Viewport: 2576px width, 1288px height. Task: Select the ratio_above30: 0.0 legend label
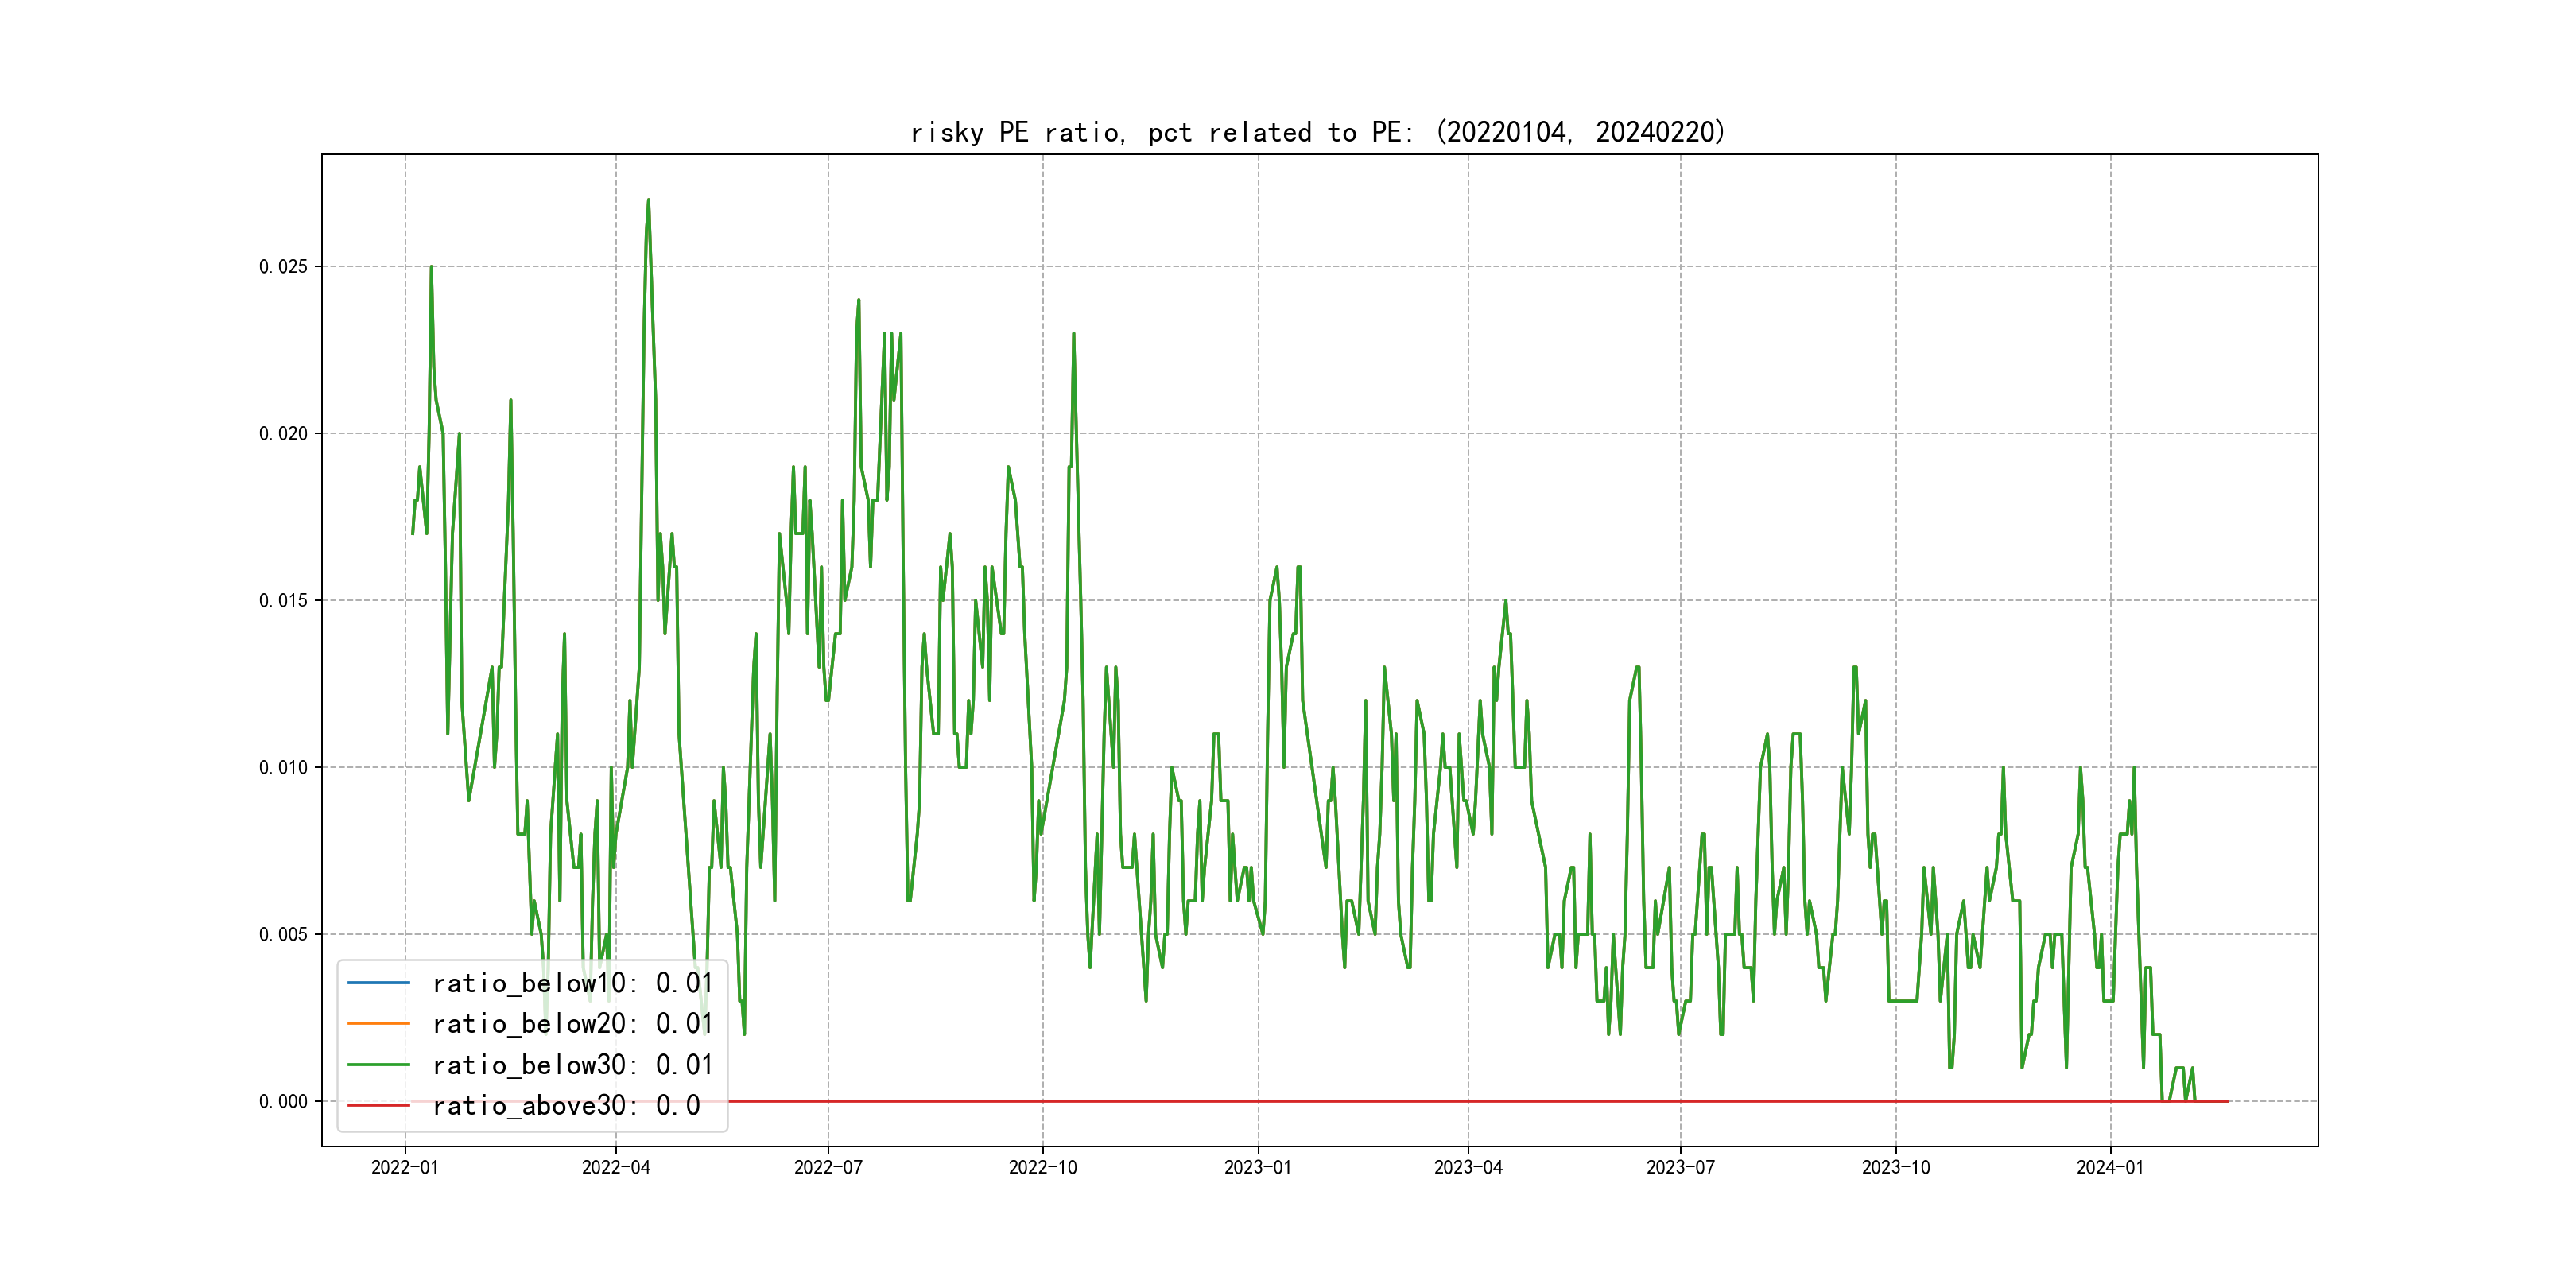[x=566, y=1105]
